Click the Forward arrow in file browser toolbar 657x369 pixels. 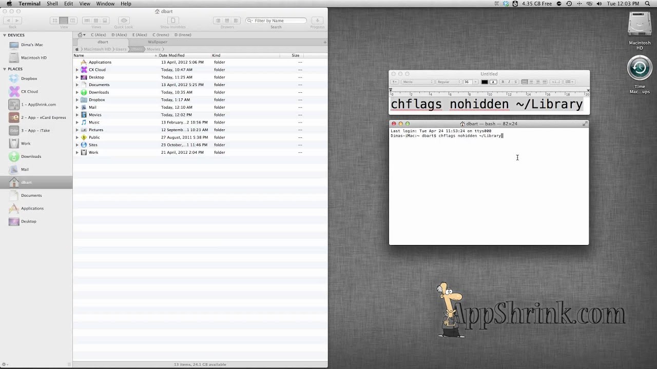[17, 20]
